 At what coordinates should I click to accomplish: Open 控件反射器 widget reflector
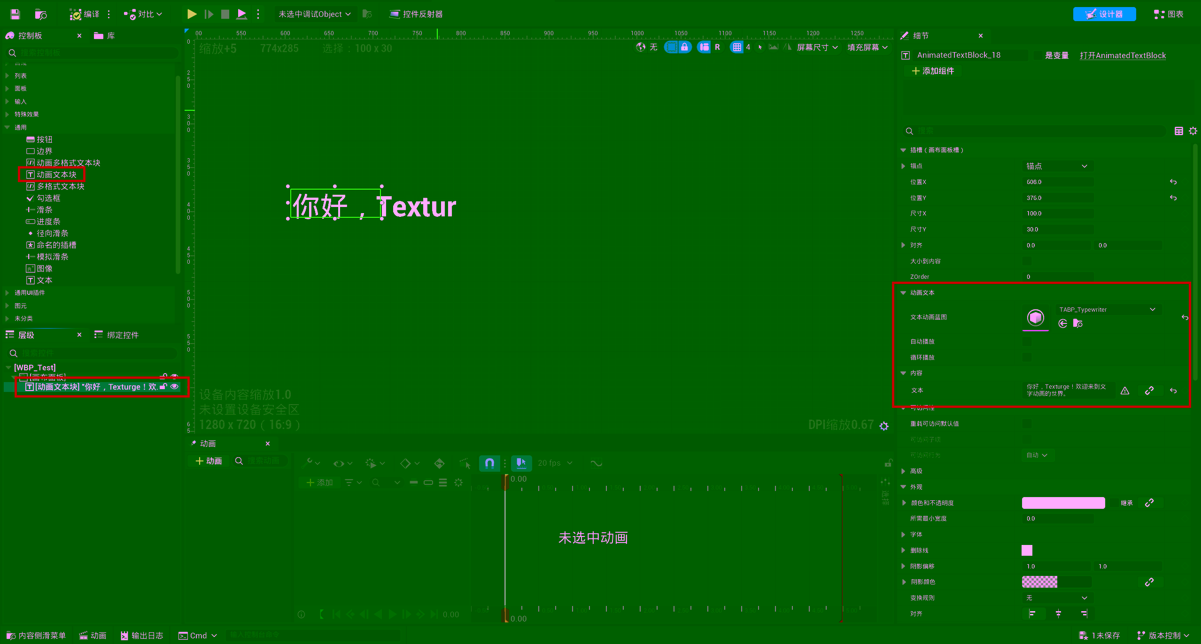point(416,14)
